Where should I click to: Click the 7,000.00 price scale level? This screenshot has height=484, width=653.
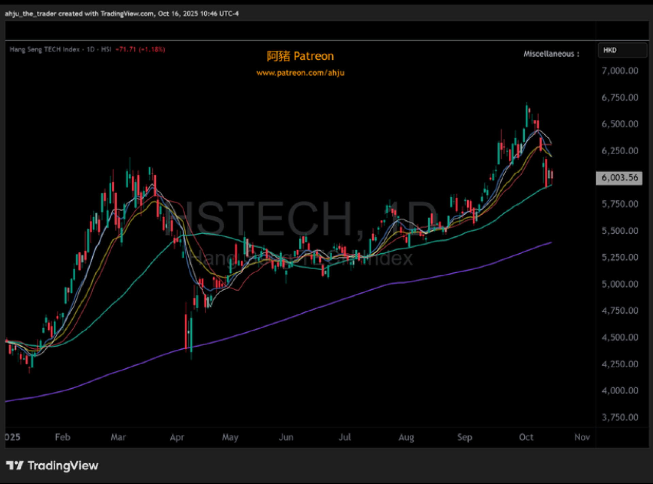click(620, 71)
